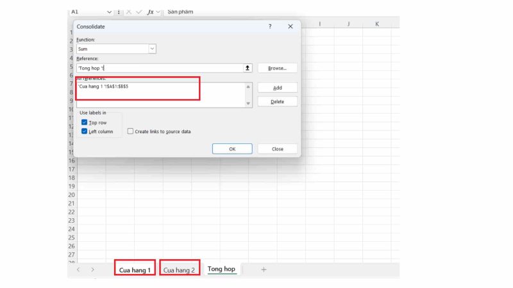Image resolution: width=513 pixels, height=288 pixels.
Task: Open the Consolidate dialog help icon
Action: [x=270, y=26]
